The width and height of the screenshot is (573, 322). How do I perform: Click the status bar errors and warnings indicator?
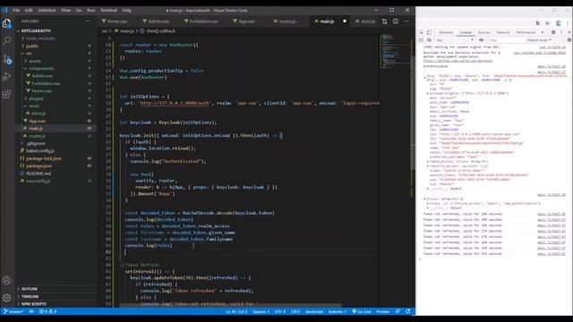(47, 311)
